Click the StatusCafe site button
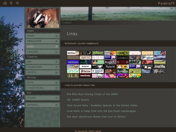The image size is (176, 132). click(98, 71)
